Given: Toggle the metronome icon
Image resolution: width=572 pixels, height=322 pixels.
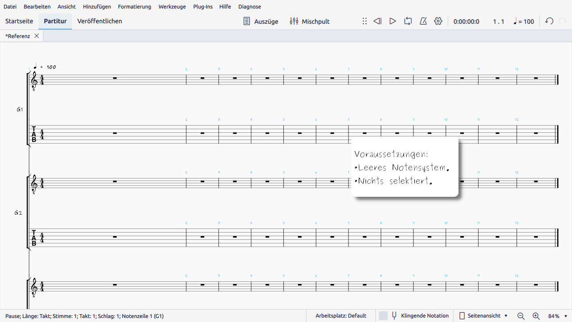Looking at the screenshot, I should (423, 21).
